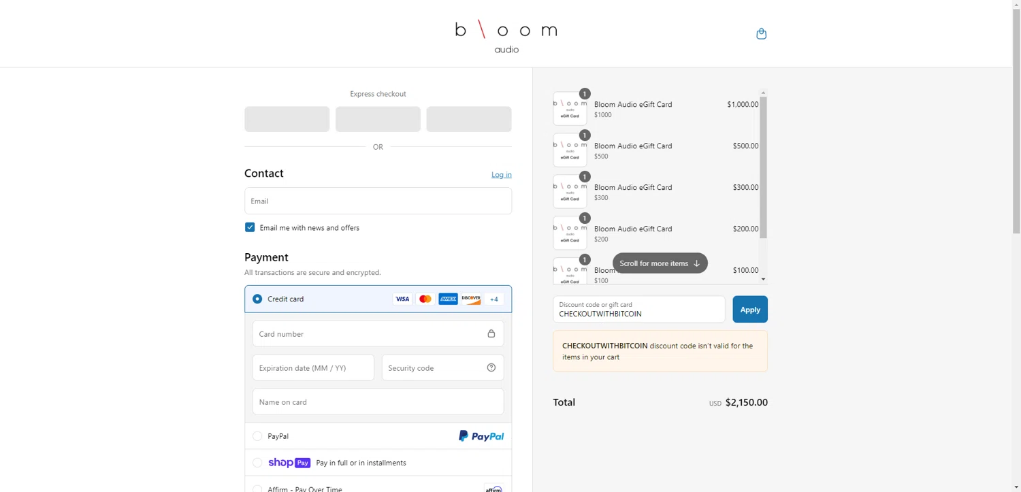
Task: Click the Discover card icon
Action: [471, 299]
